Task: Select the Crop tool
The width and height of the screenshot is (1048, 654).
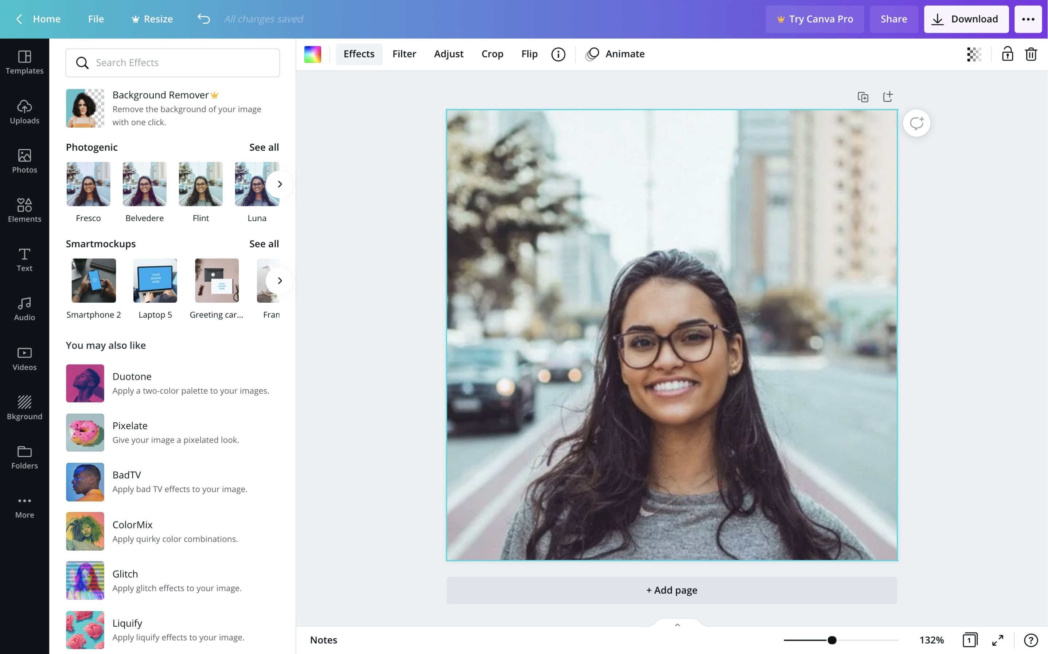Action: tap(492, 54)
